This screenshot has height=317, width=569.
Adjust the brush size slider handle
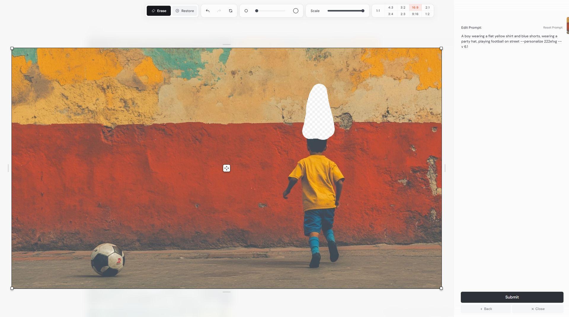(257, 11)
